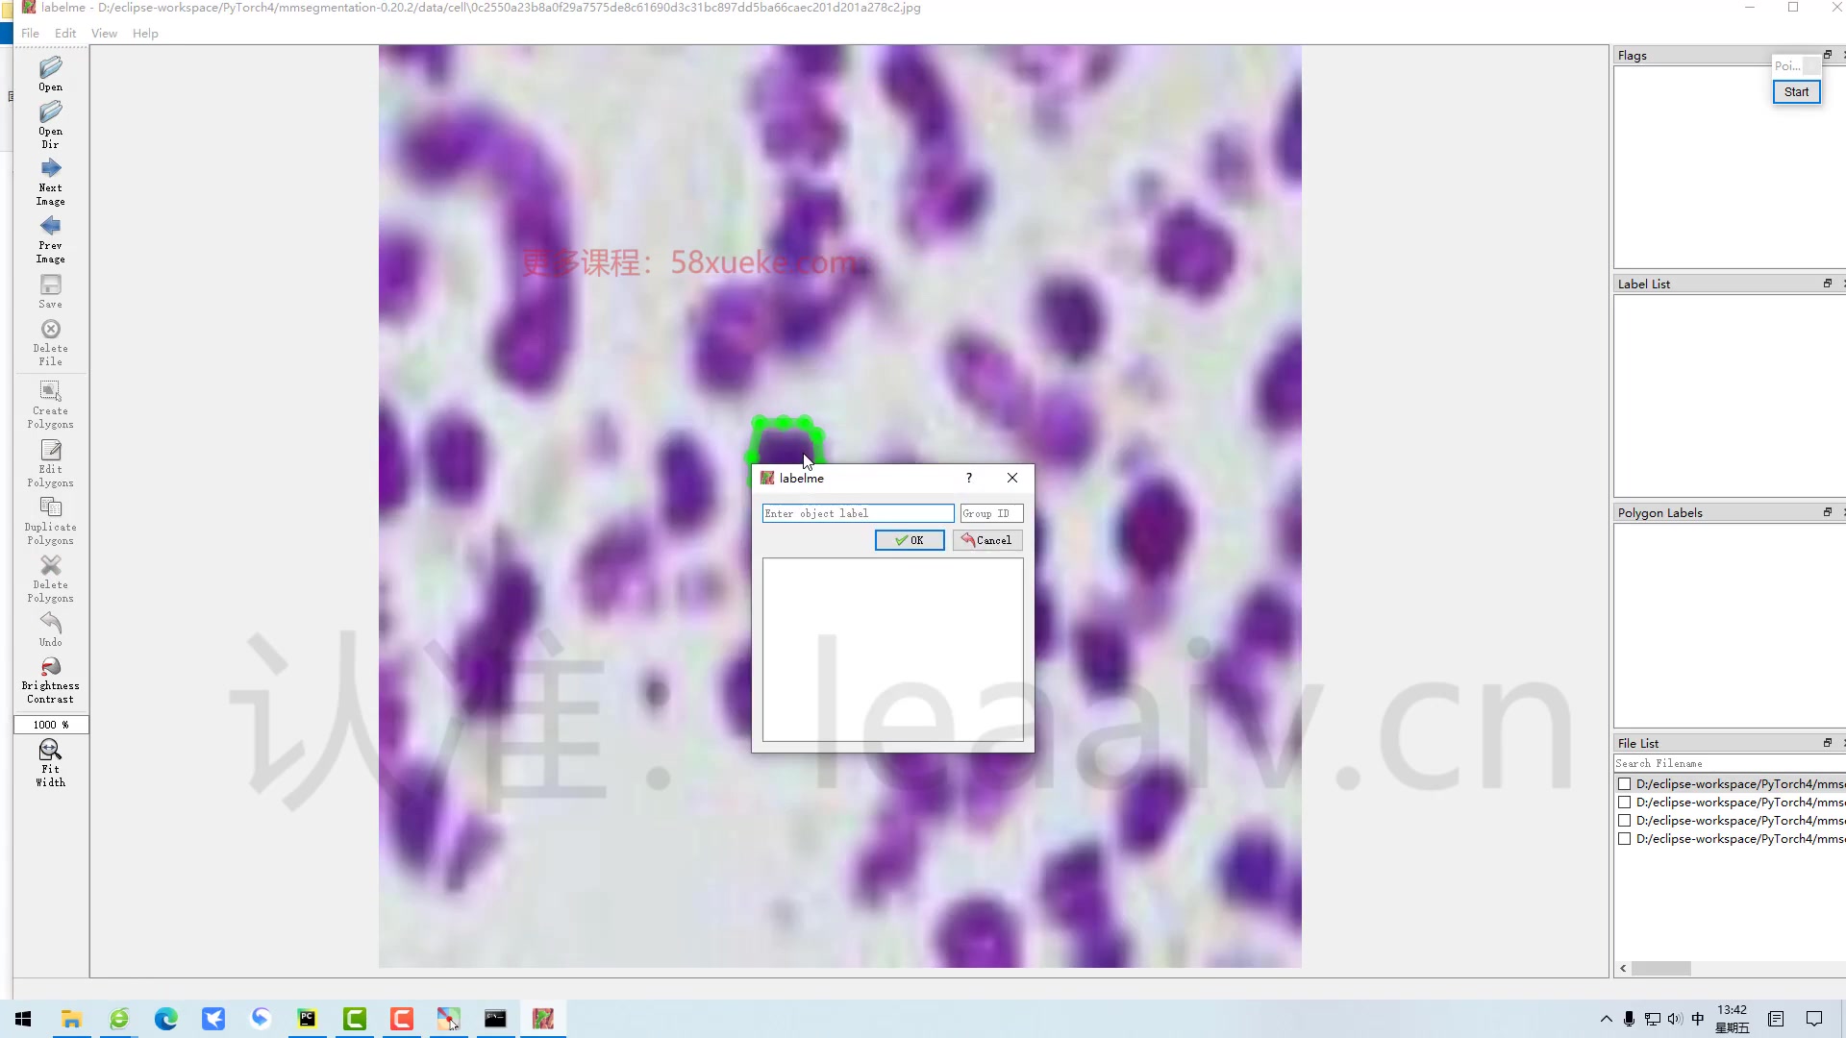Check the first file in File List

(1625, 784)
